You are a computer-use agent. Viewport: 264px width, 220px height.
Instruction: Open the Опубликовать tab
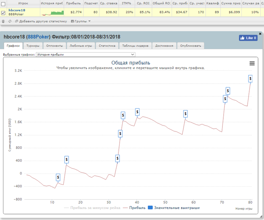point(190,46)
